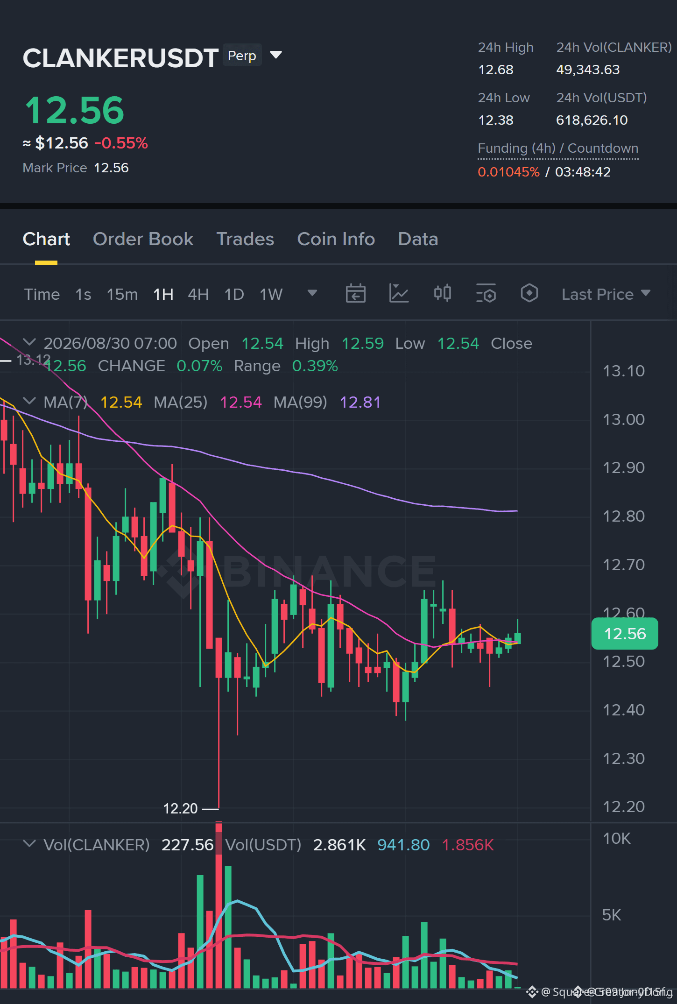Click the CLANKERUSDT pair title
Screen dimensions: 677x1004
click(x=120, y=58)
